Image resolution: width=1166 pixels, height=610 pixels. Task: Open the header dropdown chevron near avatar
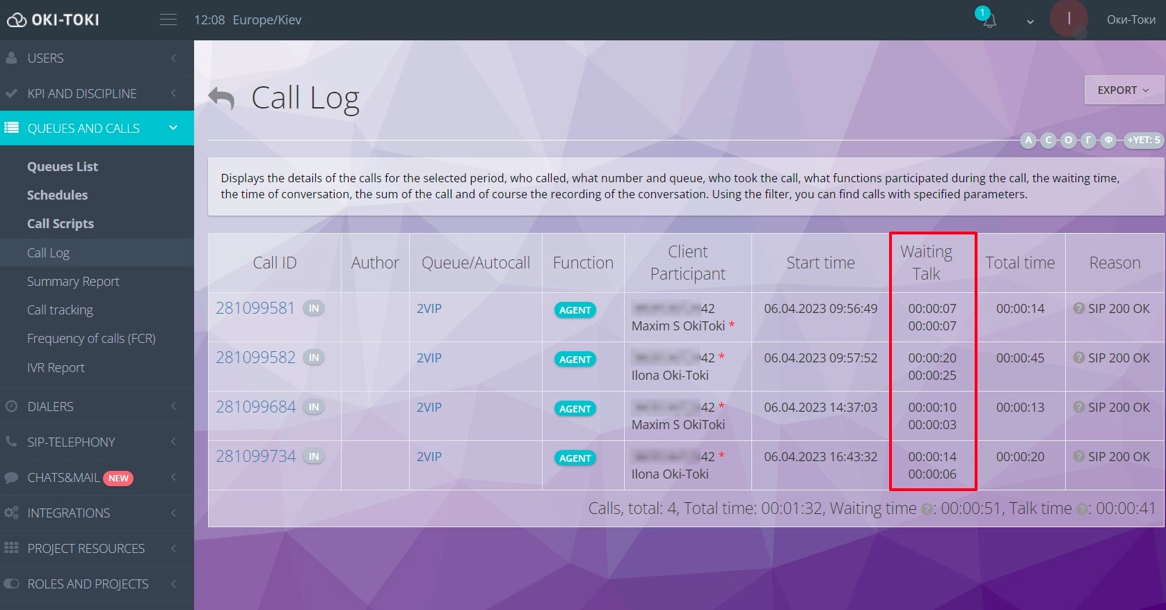point(1030,22)
